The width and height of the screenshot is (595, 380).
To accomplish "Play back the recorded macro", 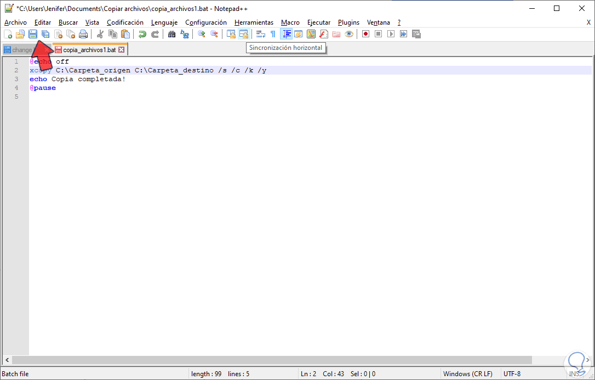I will click(x=391, y=34).
